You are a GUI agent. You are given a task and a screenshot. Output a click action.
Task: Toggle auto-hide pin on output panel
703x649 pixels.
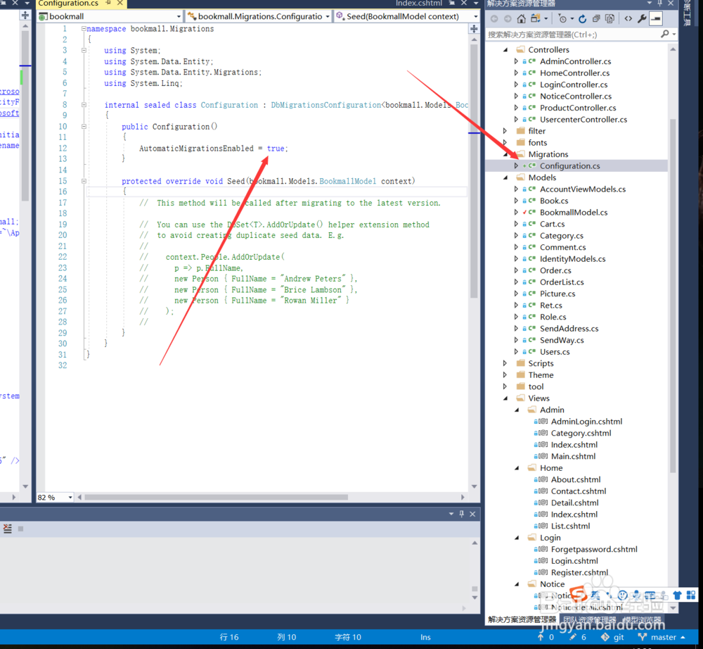pos(461,514)
